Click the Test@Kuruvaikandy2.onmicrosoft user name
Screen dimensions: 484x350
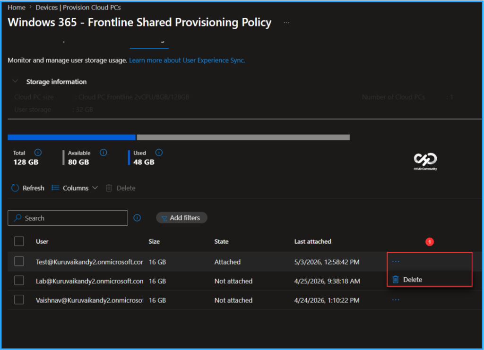pyautogui.click(x=89, y=262)
